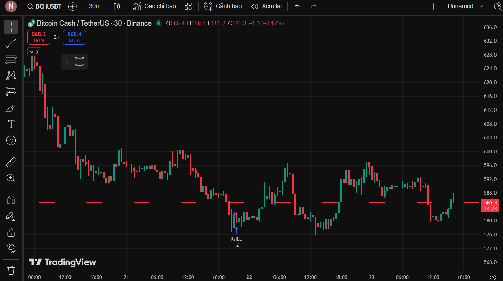Screen dimensions: 503x281
Task: Select the brush drawing tool
Action: click(x=11, y=108)
